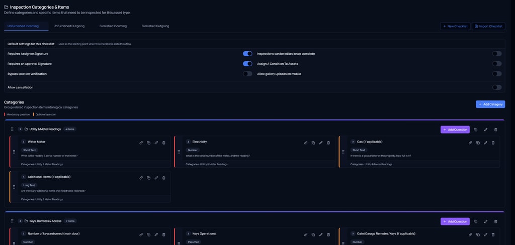
Task: Click the '4 items' badge
Action: [x=69, y=129]
